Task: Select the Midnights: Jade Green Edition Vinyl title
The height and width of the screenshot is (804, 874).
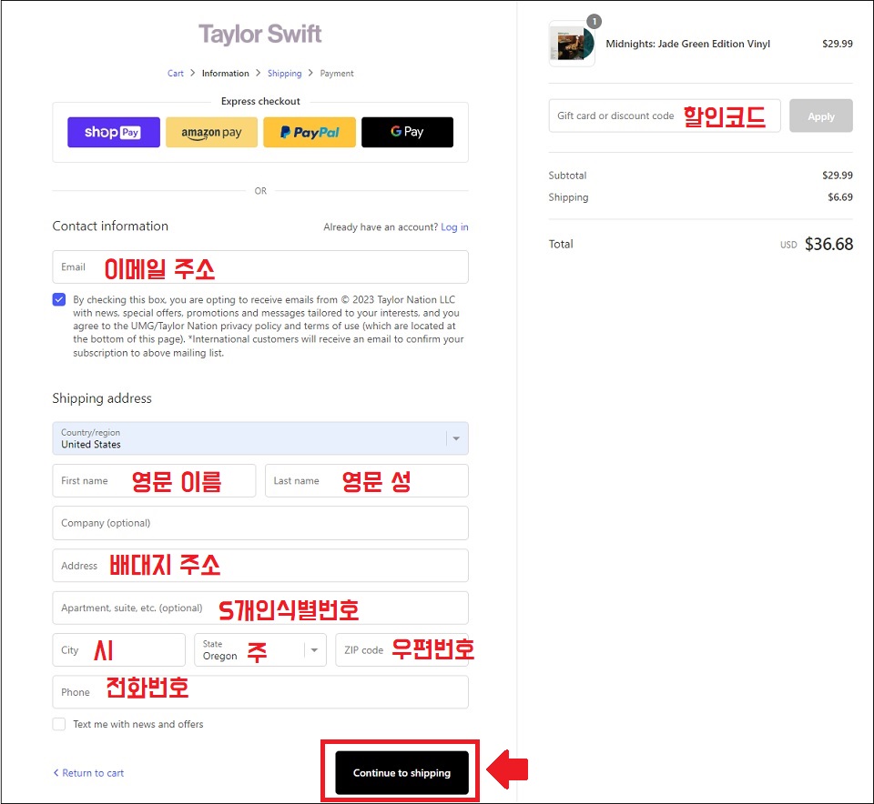Action: pyautogui.click(x=688, y=44)
